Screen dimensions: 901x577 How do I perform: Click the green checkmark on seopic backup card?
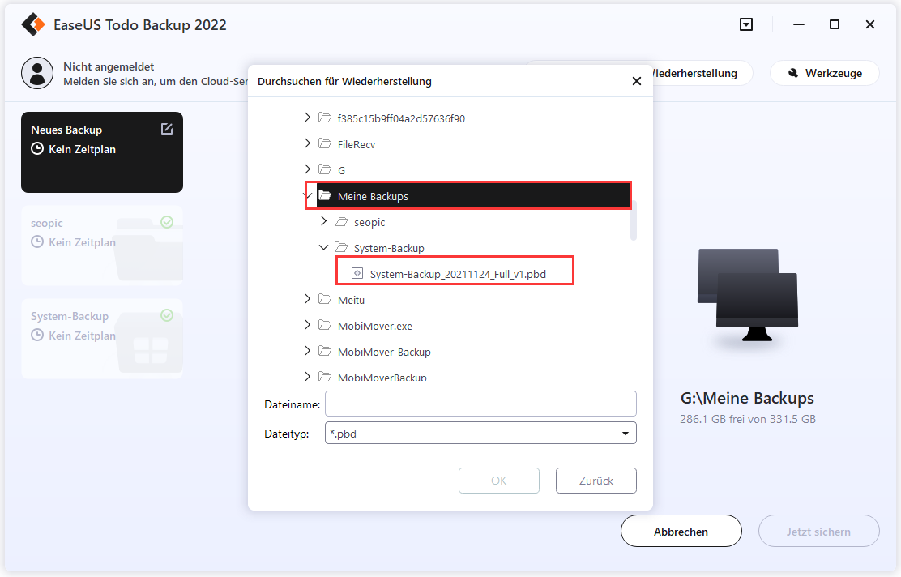[167, 222]
